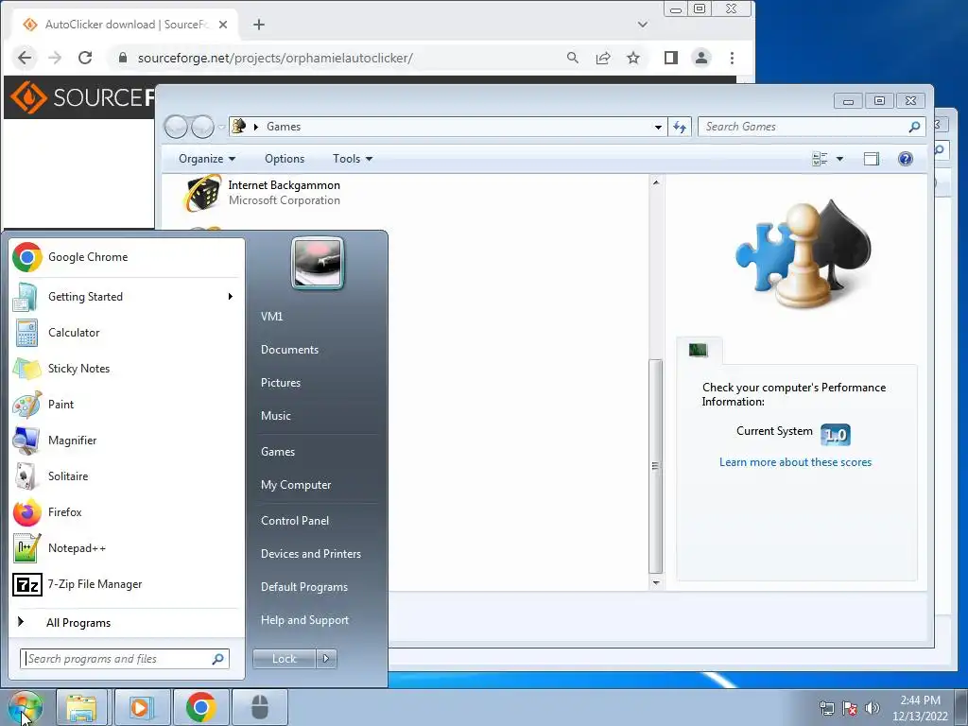Click Games window forward button

[x=202, y=128]
